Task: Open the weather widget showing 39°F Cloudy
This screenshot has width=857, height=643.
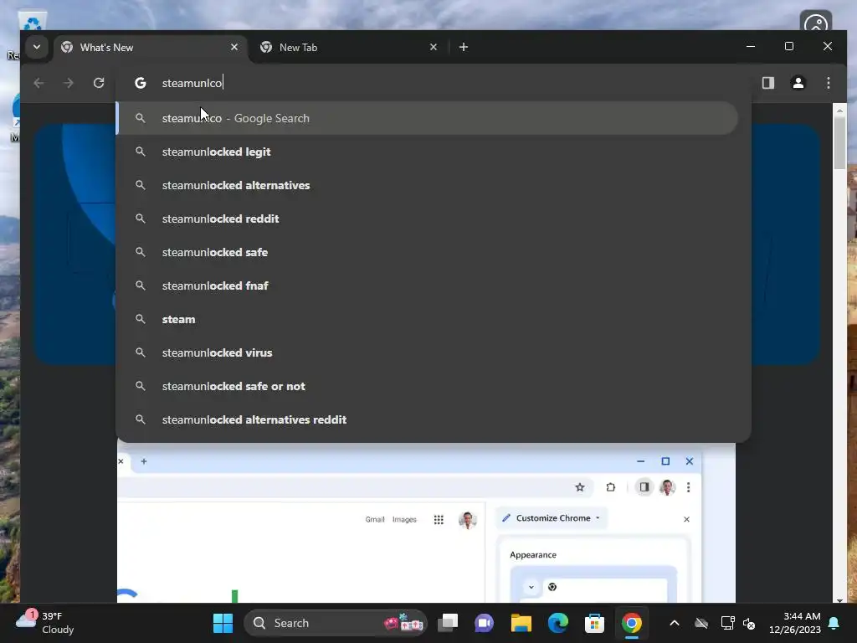Action: click(x=45, y=623)
